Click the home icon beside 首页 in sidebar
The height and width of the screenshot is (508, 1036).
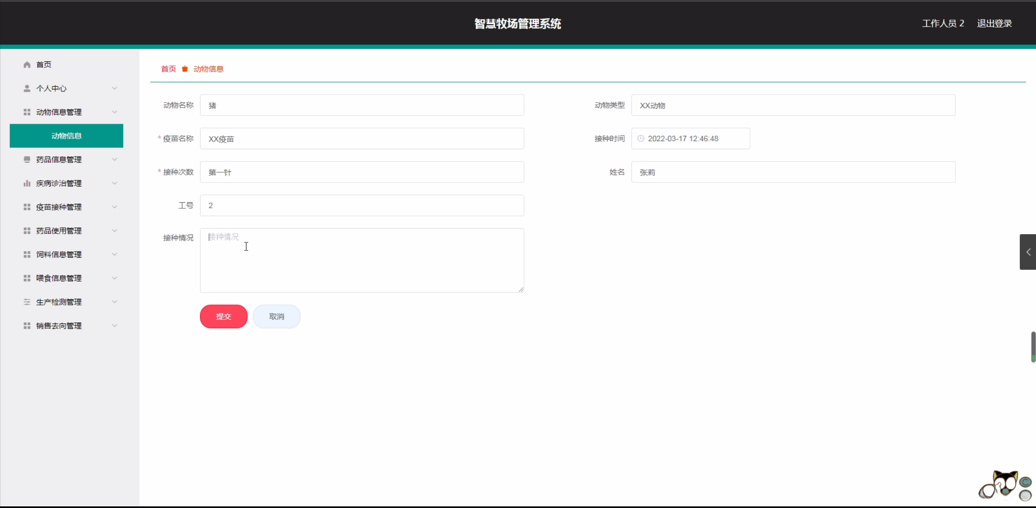click(27, 65)
